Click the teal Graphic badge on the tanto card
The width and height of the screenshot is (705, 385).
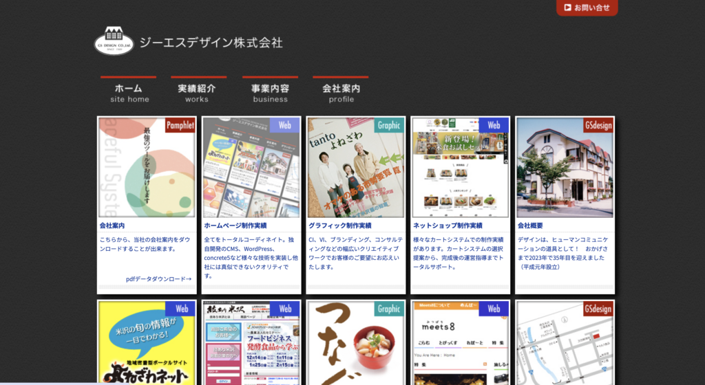[389, 125]
